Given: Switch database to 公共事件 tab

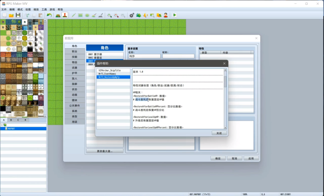Looking at the screenshot, I should [75, 106].
